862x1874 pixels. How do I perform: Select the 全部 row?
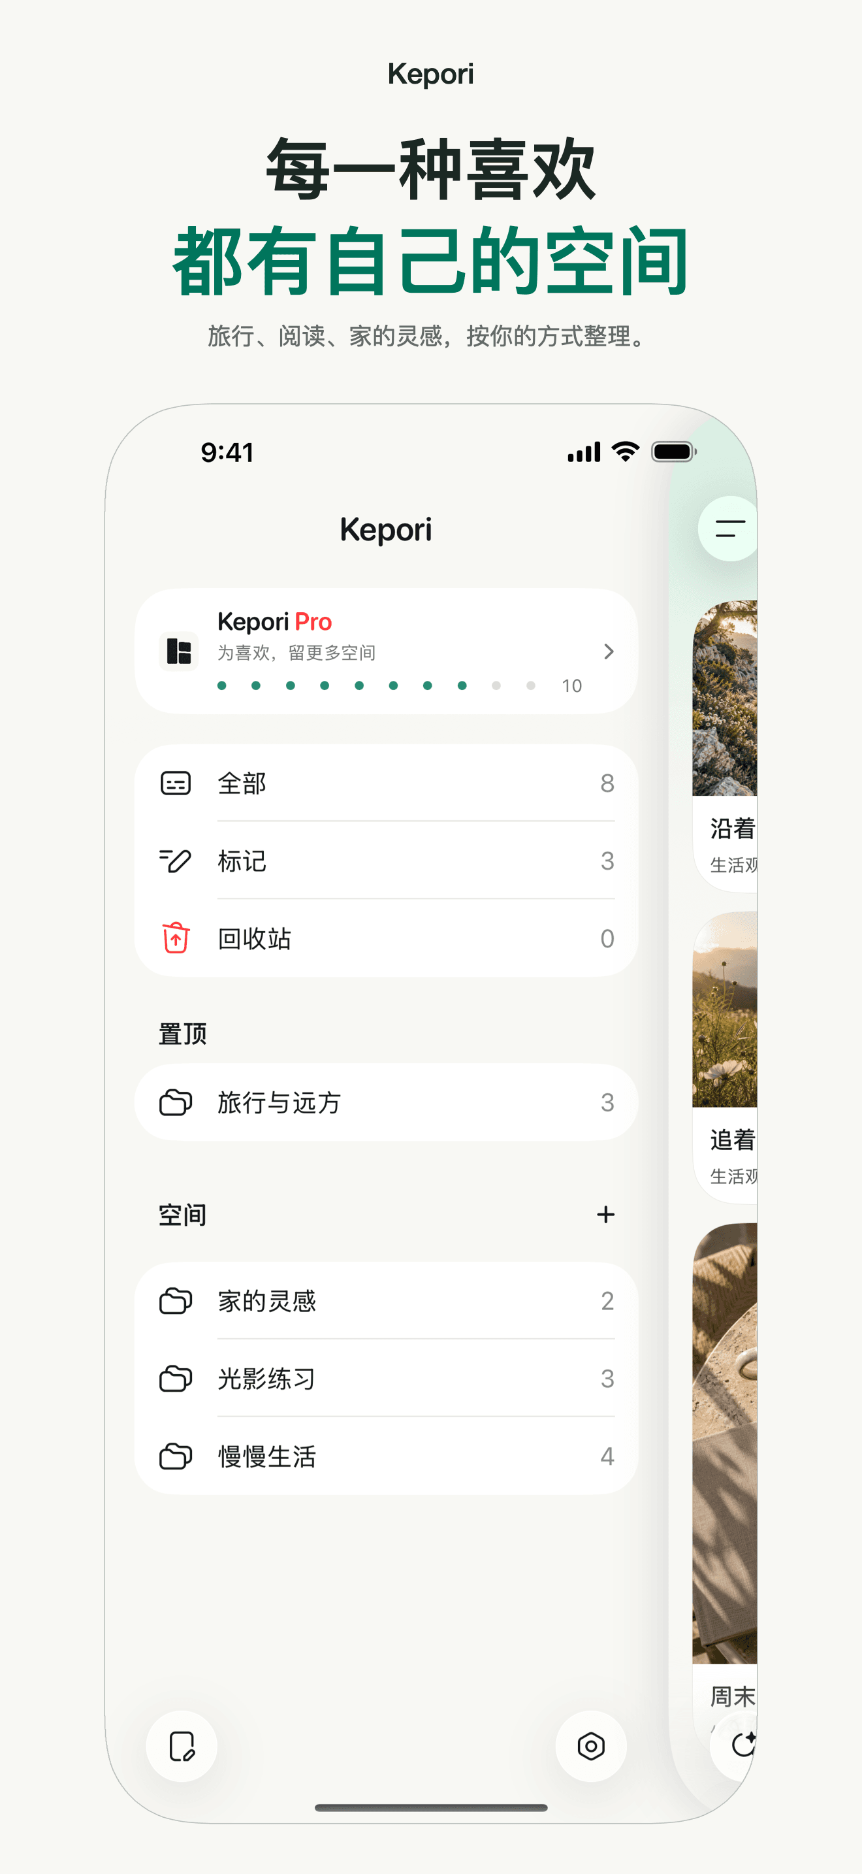pyautogui.click(x=386, y=783)
